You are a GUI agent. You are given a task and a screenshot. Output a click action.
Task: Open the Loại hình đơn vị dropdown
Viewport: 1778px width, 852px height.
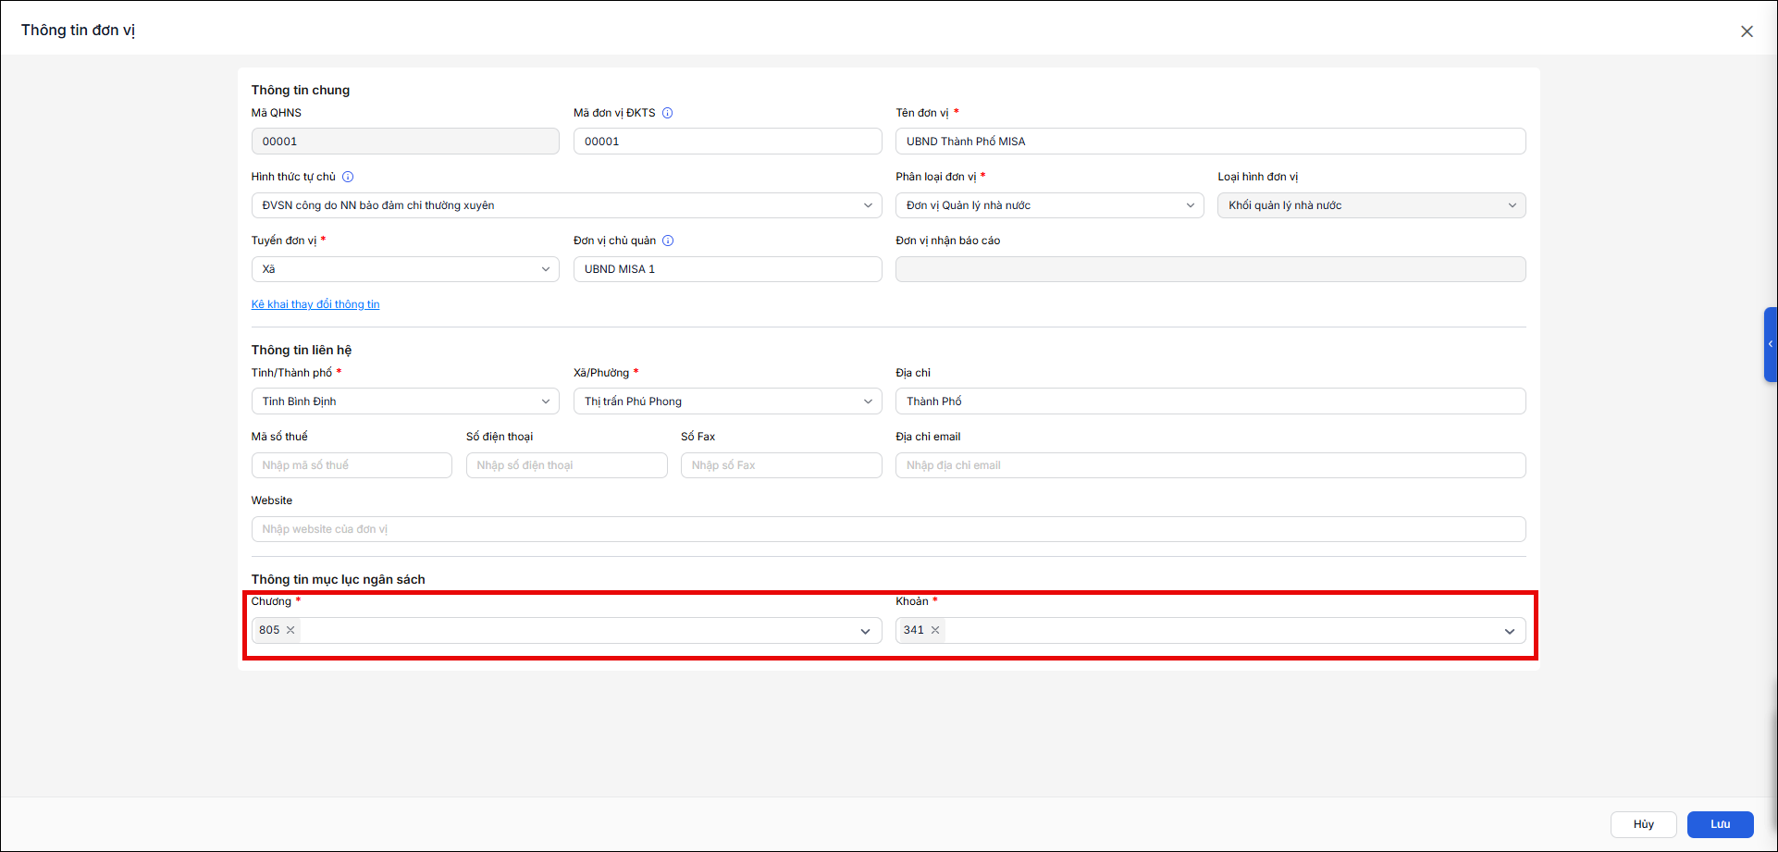tap(1371, 205)
